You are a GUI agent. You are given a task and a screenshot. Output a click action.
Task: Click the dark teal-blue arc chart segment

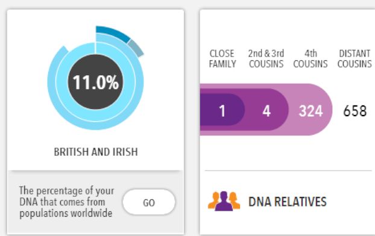click(x=112, y=33)
